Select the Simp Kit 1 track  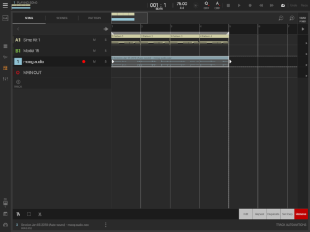click(x=61, y=40)
